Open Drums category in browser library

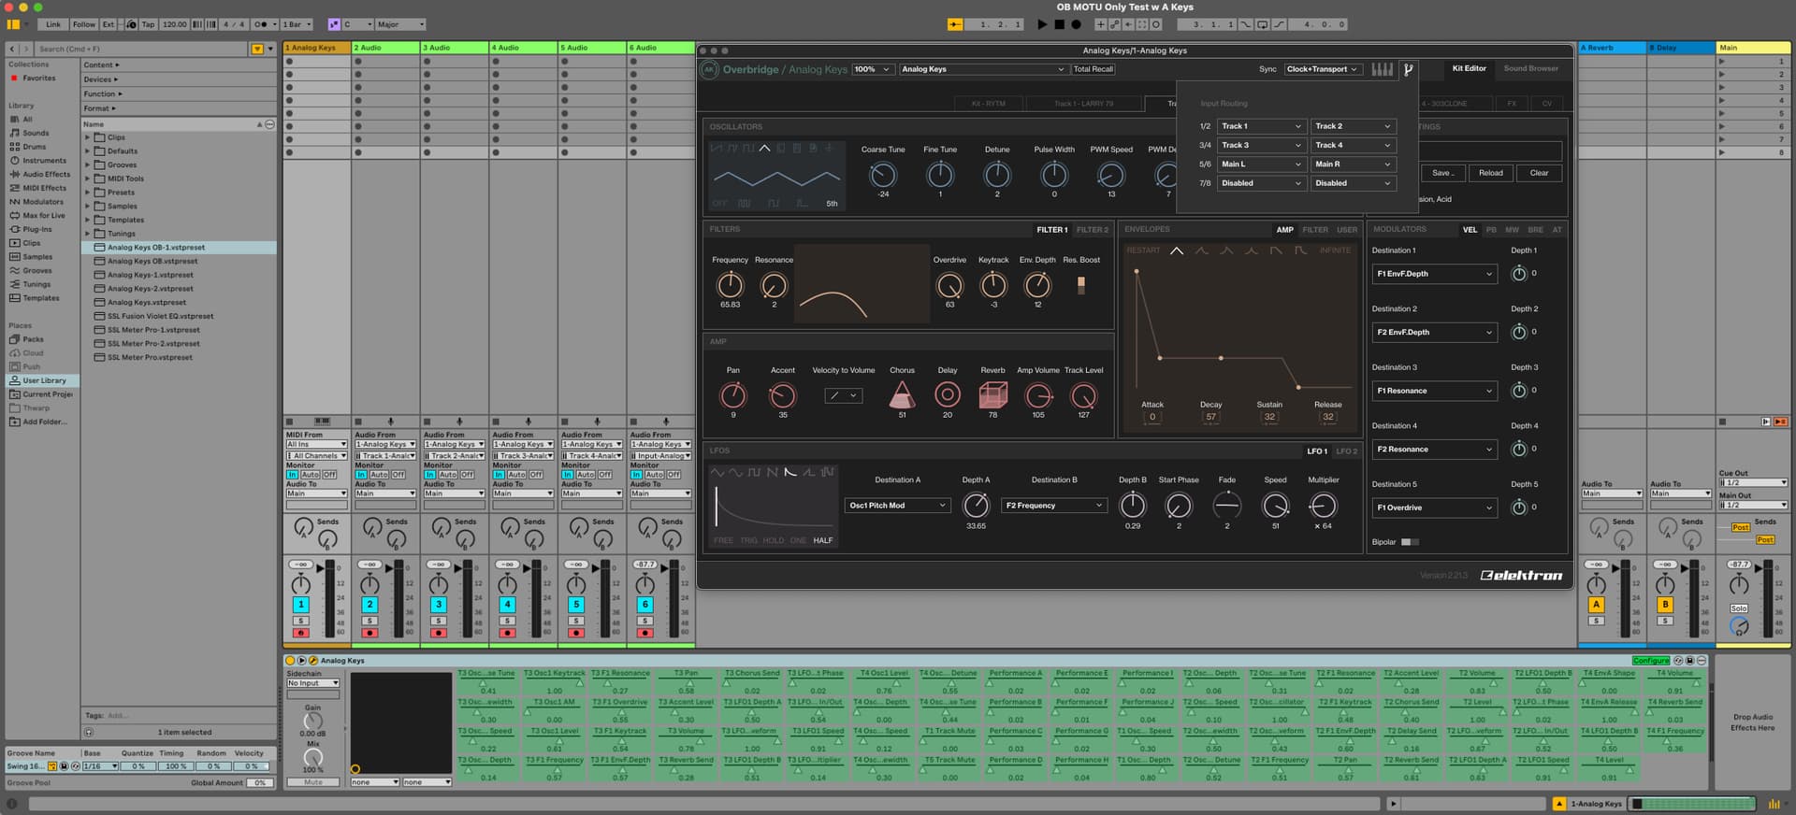click(x=34, y=147)
